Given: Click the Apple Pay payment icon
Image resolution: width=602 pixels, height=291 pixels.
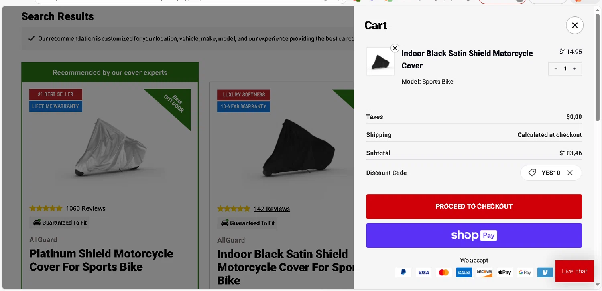Looking at the screenshot, I should tap(504, 272).
